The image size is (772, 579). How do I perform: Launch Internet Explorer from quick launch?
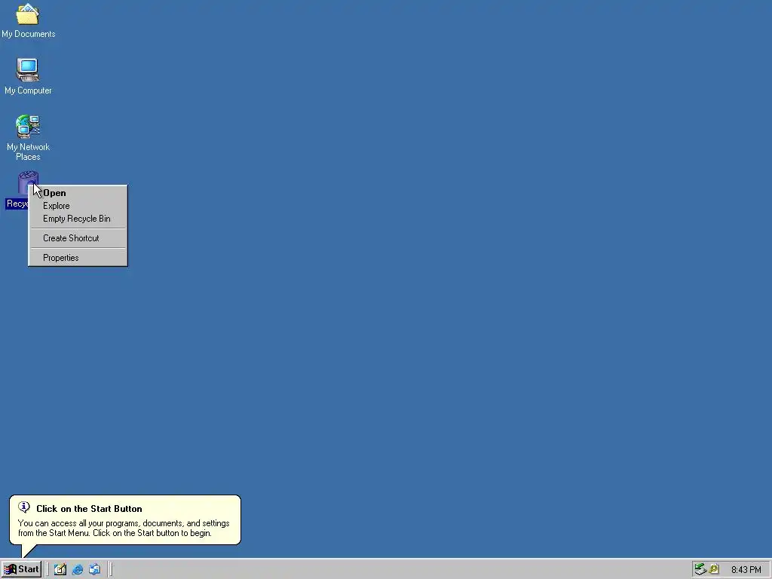(x=78, y=569)
